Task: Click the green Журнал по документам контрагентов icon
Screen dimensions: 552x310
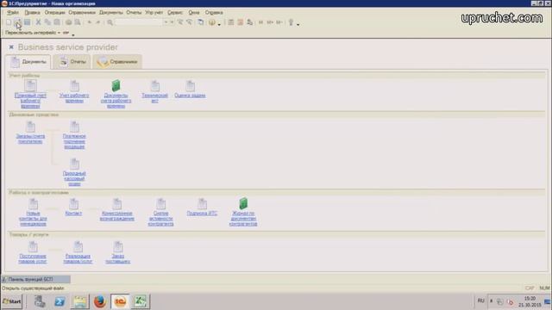Action: 243,203
